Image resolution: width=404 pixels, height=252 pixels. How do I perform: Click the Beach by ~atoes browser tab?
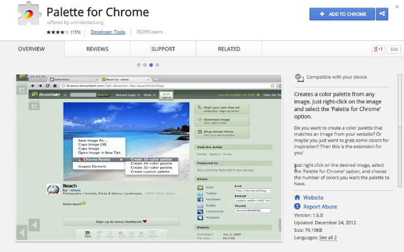click(125, 79)
